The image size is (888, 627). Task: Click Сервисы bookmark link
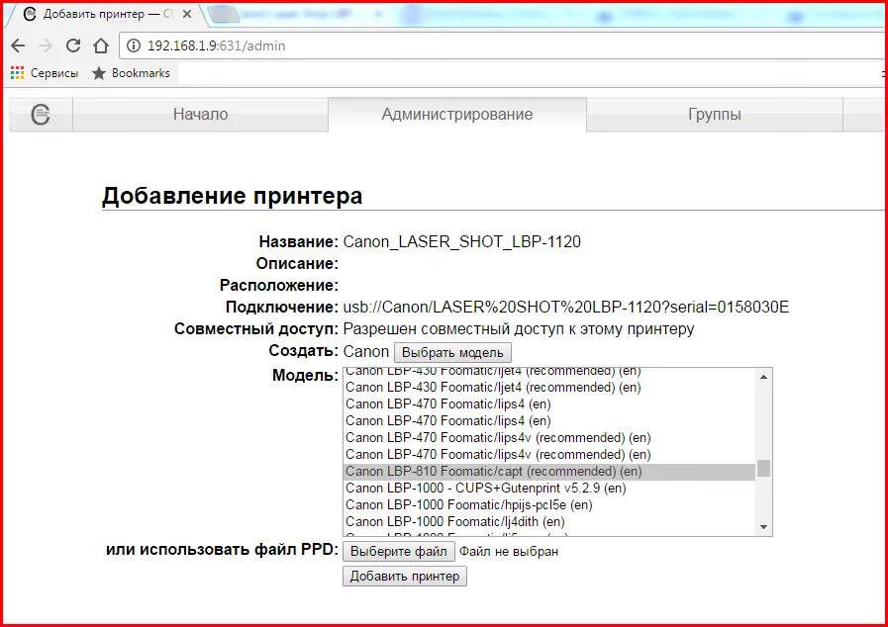coord(54,73)
